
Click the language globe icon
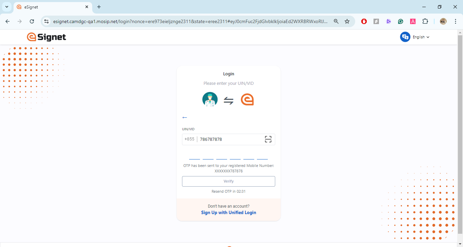(x=405, y=37)
